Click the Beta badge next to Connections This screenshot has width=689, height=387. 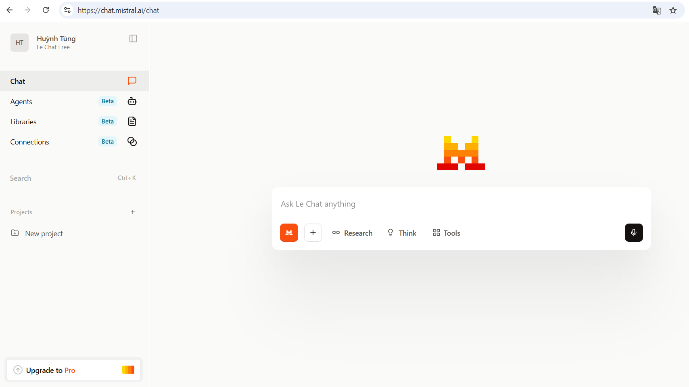click(x=108, y=142)
